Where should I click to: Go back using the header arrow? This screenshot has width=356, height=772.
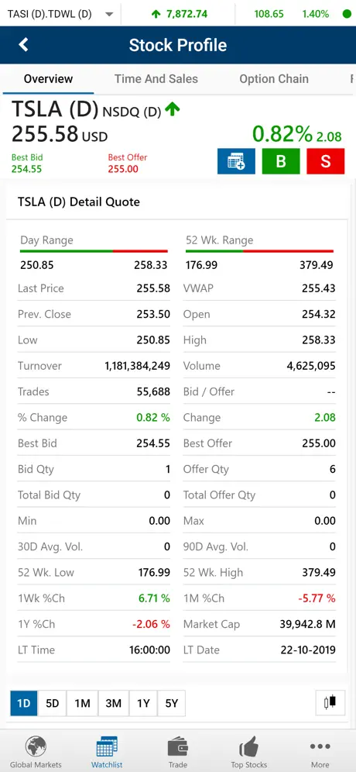23,45
